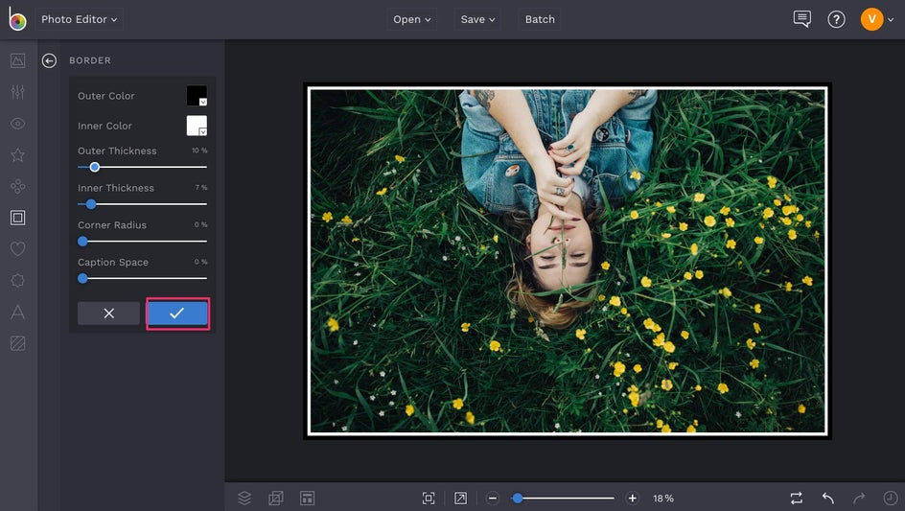Go back using Border back arrow
Image resolution: width=905 pixels, height=511 pixels.
49,60
